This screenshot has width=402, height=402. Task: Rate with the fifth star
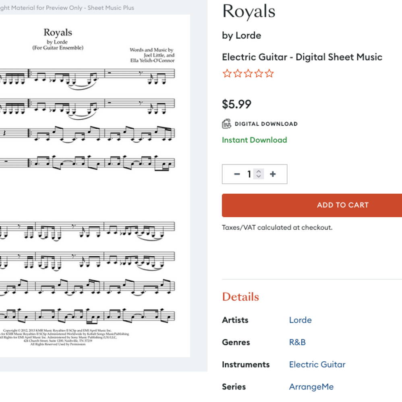coord(269,73)
